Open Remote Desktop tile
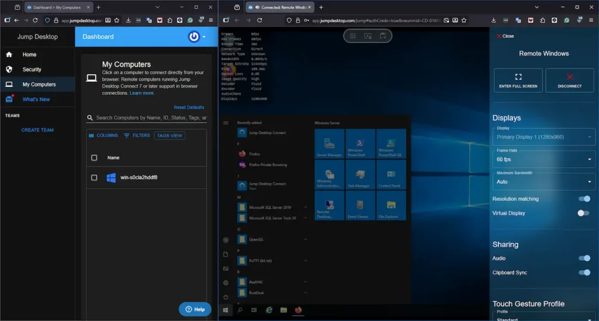This screenshot has width=599, height=321. (x=329, y=205)
